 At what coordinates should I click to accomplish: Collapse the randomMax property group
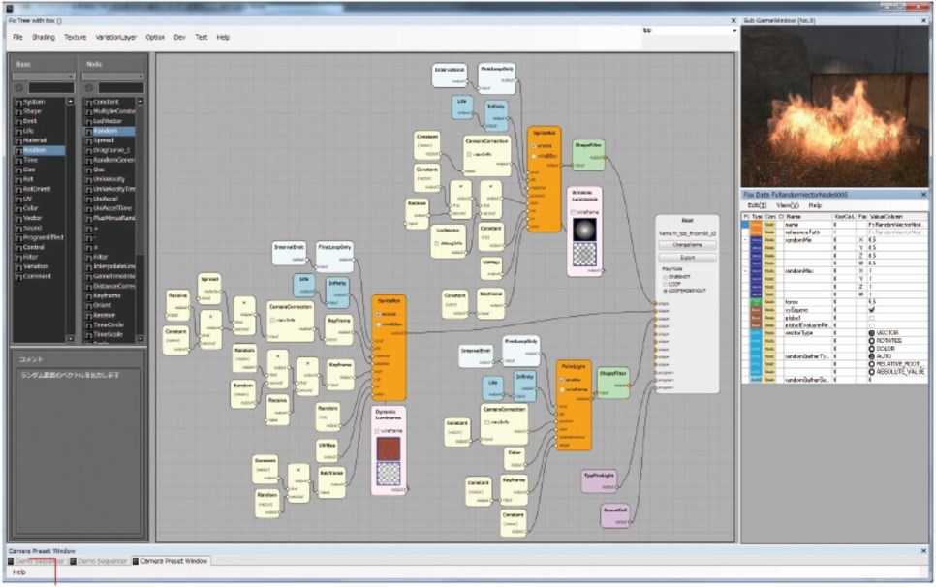click(x=745, y=271)
